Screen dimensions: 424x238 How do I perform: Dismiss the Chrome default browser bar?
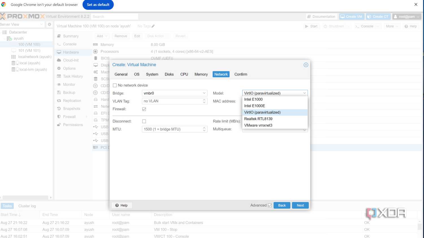416,5
